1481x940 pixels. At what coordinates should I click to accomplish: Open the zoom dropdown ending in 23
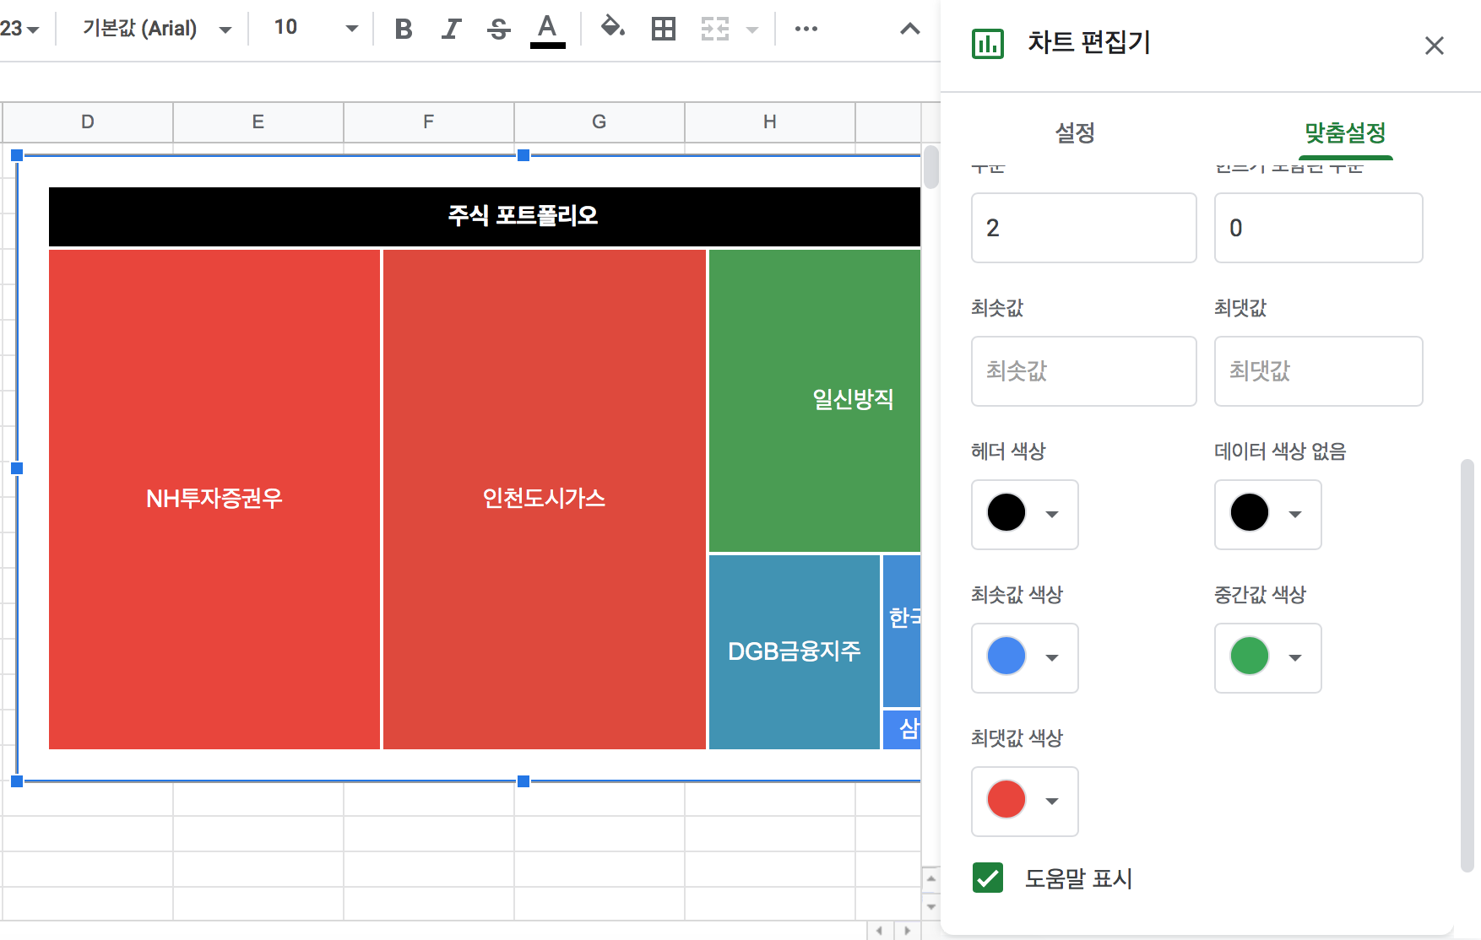20,29
